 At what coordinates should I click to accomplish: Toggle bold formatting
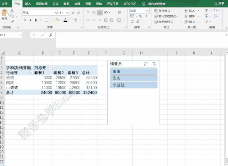pyautogui.click(x=25, y=20)
